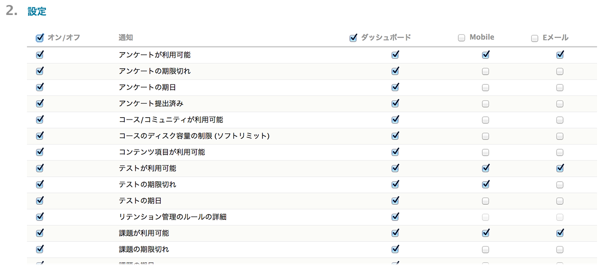Uncheck Eメール for テストが利用可能
Viewport: 606px width, 267px height.
click(560, 168)
